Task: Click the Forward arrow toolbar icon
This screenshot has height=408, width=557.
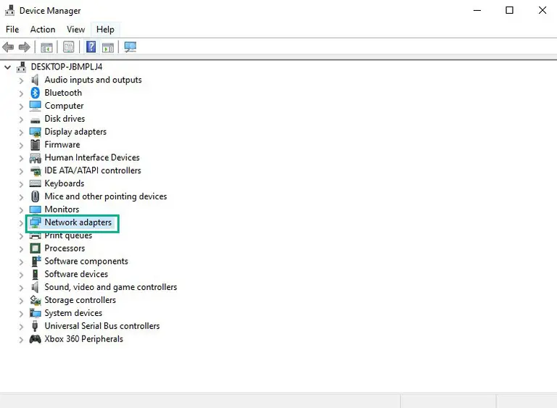Action: [x=25, y=47]
